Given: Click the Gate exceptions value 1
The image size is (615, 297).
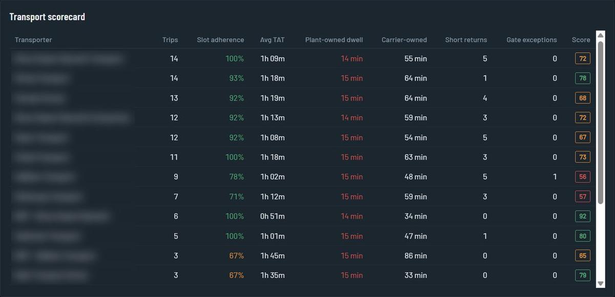Looking at the screenshot, I should pyautogui.click(x=555, y=177).
